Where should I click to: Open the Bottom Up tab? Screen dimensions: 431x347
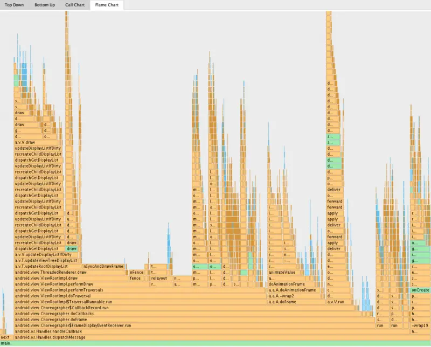coord(45,5)
